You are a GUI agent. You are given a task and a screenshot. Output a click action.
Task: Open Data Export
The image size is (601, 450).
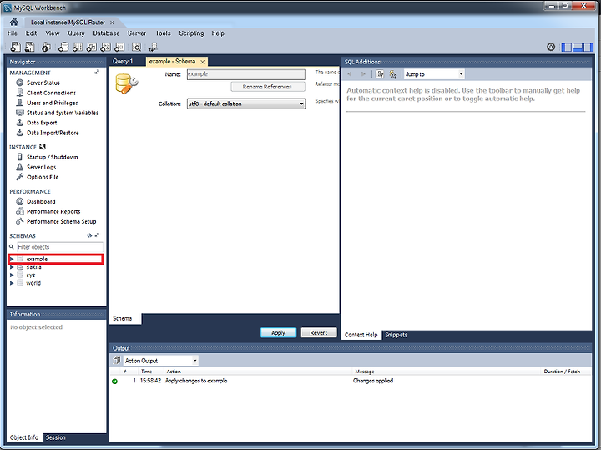pos(37,123)
